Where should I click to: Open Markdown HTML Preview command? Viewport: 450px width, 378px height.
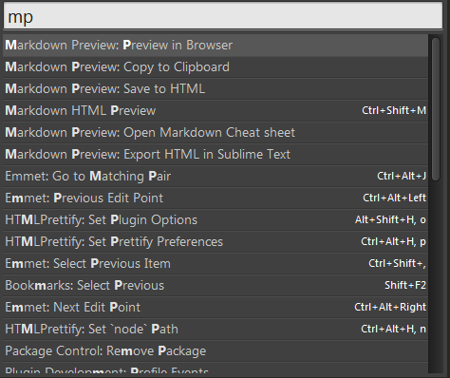[216, 111]
